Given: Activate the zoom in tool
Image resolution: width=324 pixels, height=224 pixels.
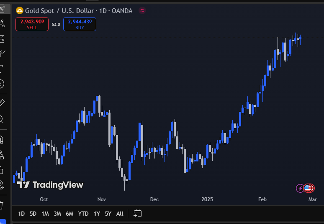Looking at the screenshot, I should 2,119.
